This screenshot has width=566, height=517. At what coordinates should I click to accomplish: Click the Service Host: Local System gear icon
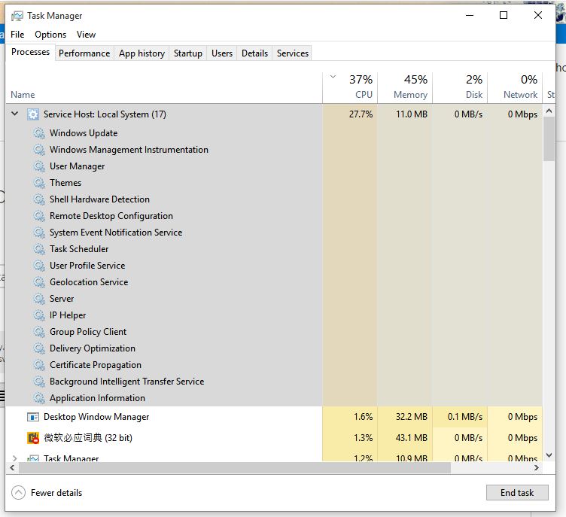coord(33,114)
